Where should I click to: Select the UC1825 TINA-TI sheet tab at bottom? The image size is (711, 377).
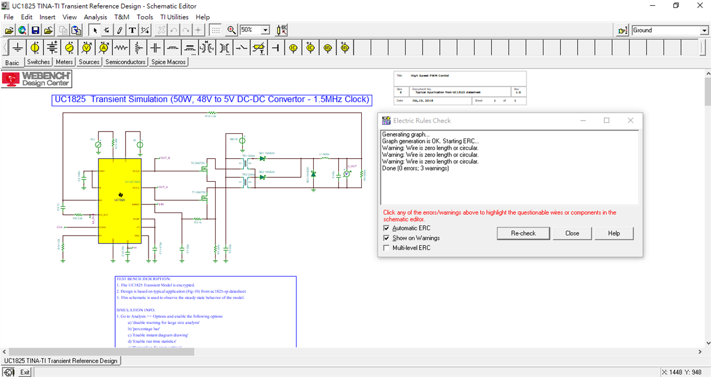pos(61,361)
